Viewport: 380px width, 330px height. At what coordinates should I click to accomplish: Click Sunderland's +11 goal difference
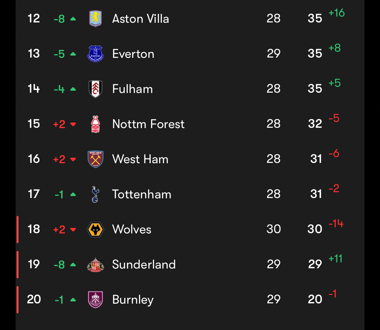[x=336, y=259]
